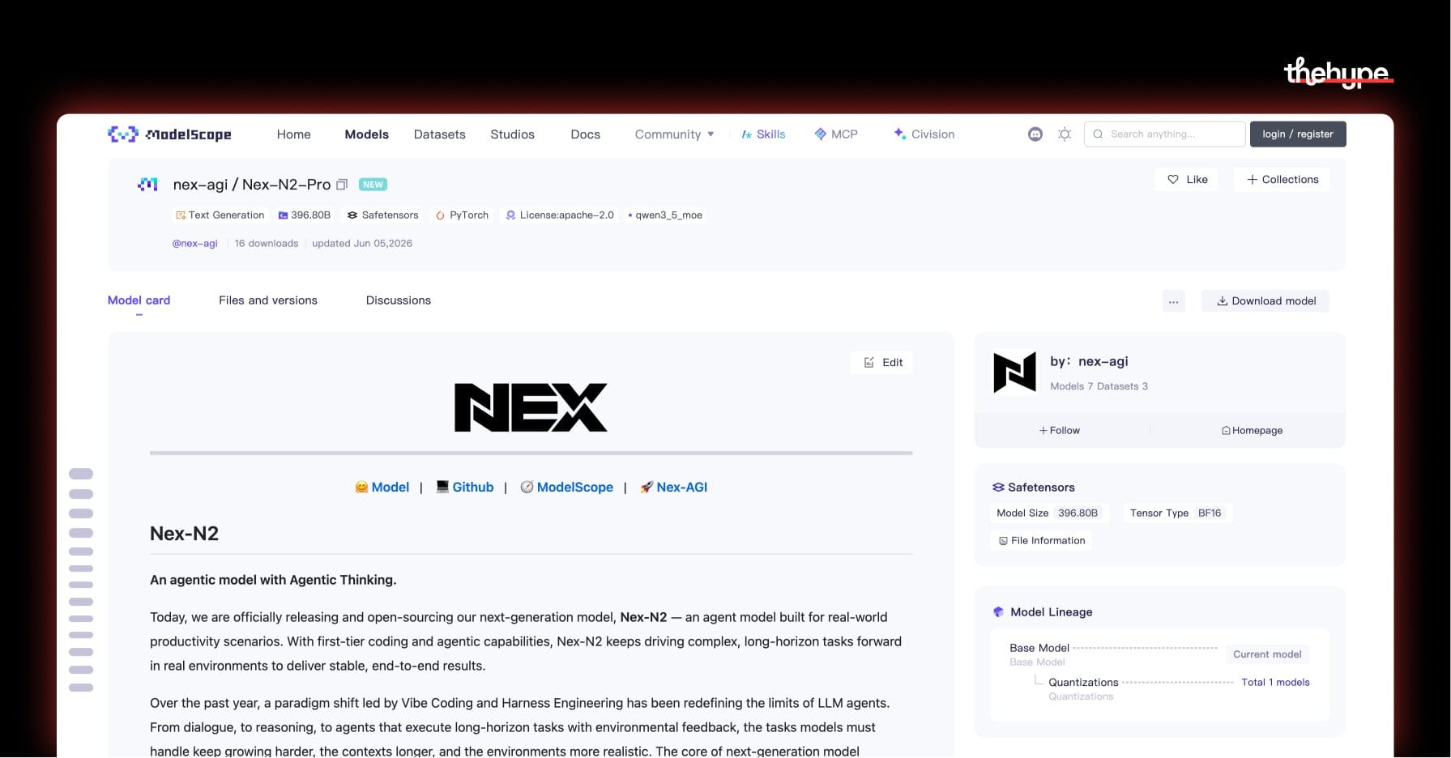Open File Information
This screenshot has height=758, width=1451.
pos(1042,541)
